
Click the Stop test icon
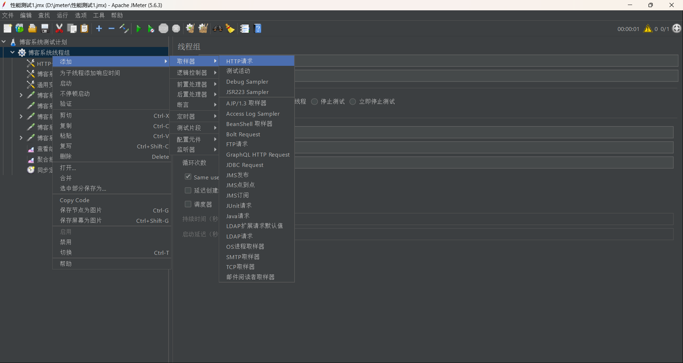pos(164,28)
